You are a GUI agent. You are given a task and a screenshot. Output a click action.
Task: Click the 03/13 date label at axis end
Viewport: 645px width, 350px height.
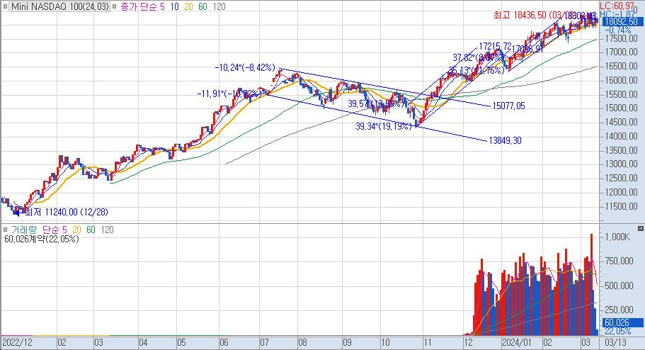pyautogui.click(x=615, y=343)
